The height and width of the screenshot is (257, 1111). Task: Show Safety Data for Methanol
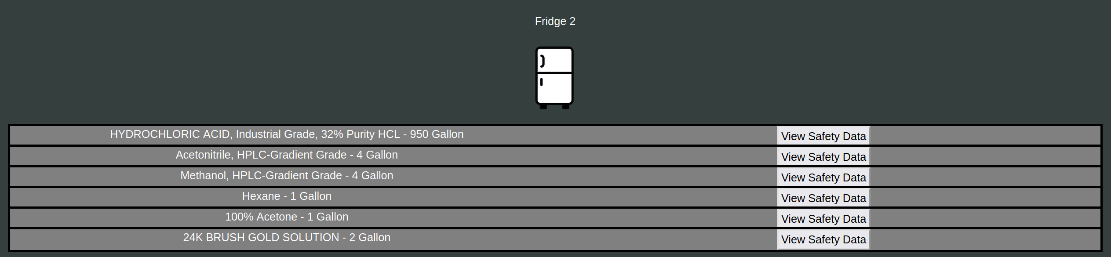pyautogui.click(x=823, y=177)
